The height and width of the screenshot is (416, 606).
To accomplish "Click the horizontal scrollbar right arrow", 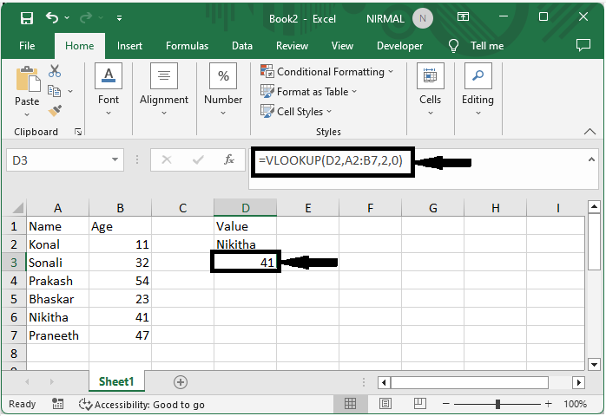I will [x=578, y=382].
